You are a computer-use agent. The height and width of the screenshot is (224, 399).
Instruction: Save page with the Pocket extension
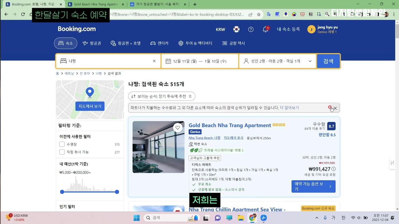(302, 14)
